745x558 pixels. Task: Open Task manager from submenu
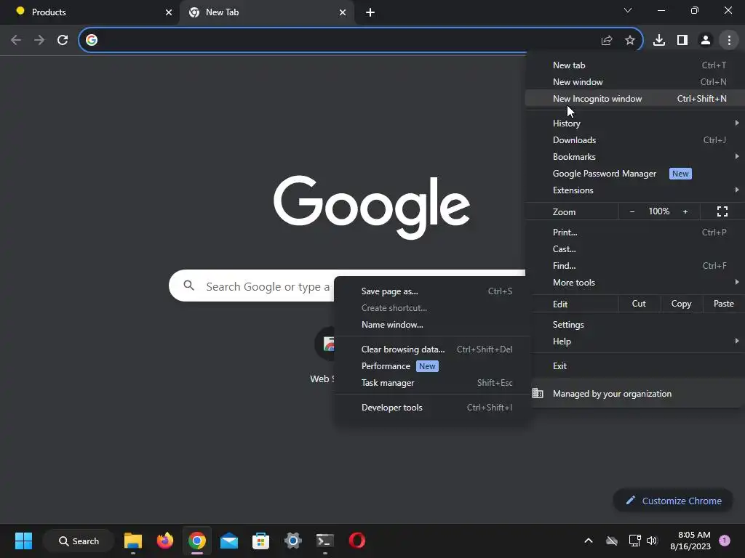click(432, 383)
